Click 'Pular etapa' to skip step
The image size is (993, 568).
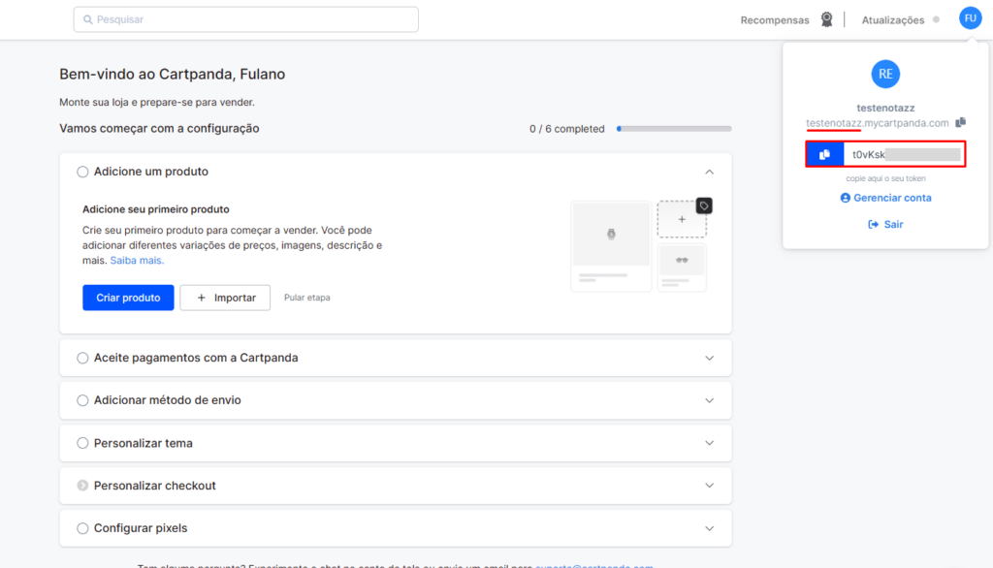click(x=307, y=298)
